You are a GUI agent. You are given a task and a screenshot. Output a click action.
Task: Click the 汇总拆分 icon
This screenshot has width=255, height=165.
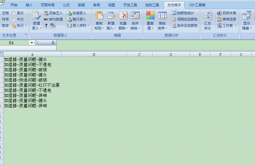pos(208,16)
